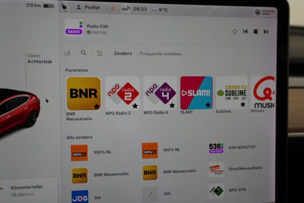Tap the SOS emergency icon
Viewport: 304px width, 203px height.
pyautogui.click(x=126, y=9)
